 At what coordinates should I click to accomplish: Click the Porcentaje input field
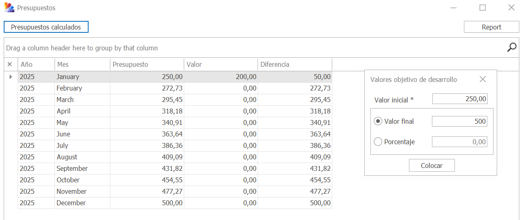[459, 142]
